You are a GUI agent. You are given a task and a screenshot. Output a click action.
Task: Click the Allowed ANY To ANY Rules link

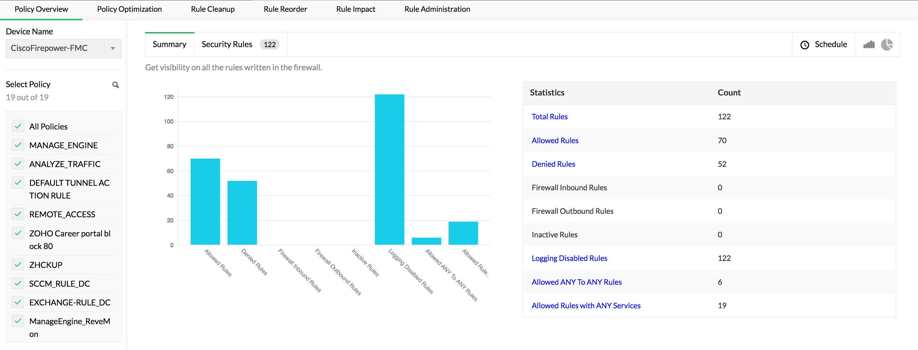tap(576, 282)
